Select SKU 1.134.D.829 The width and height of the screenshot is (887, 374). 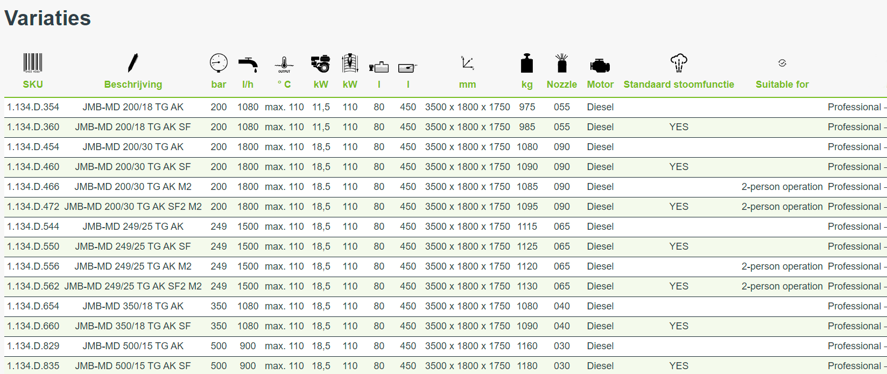(33, 346)
